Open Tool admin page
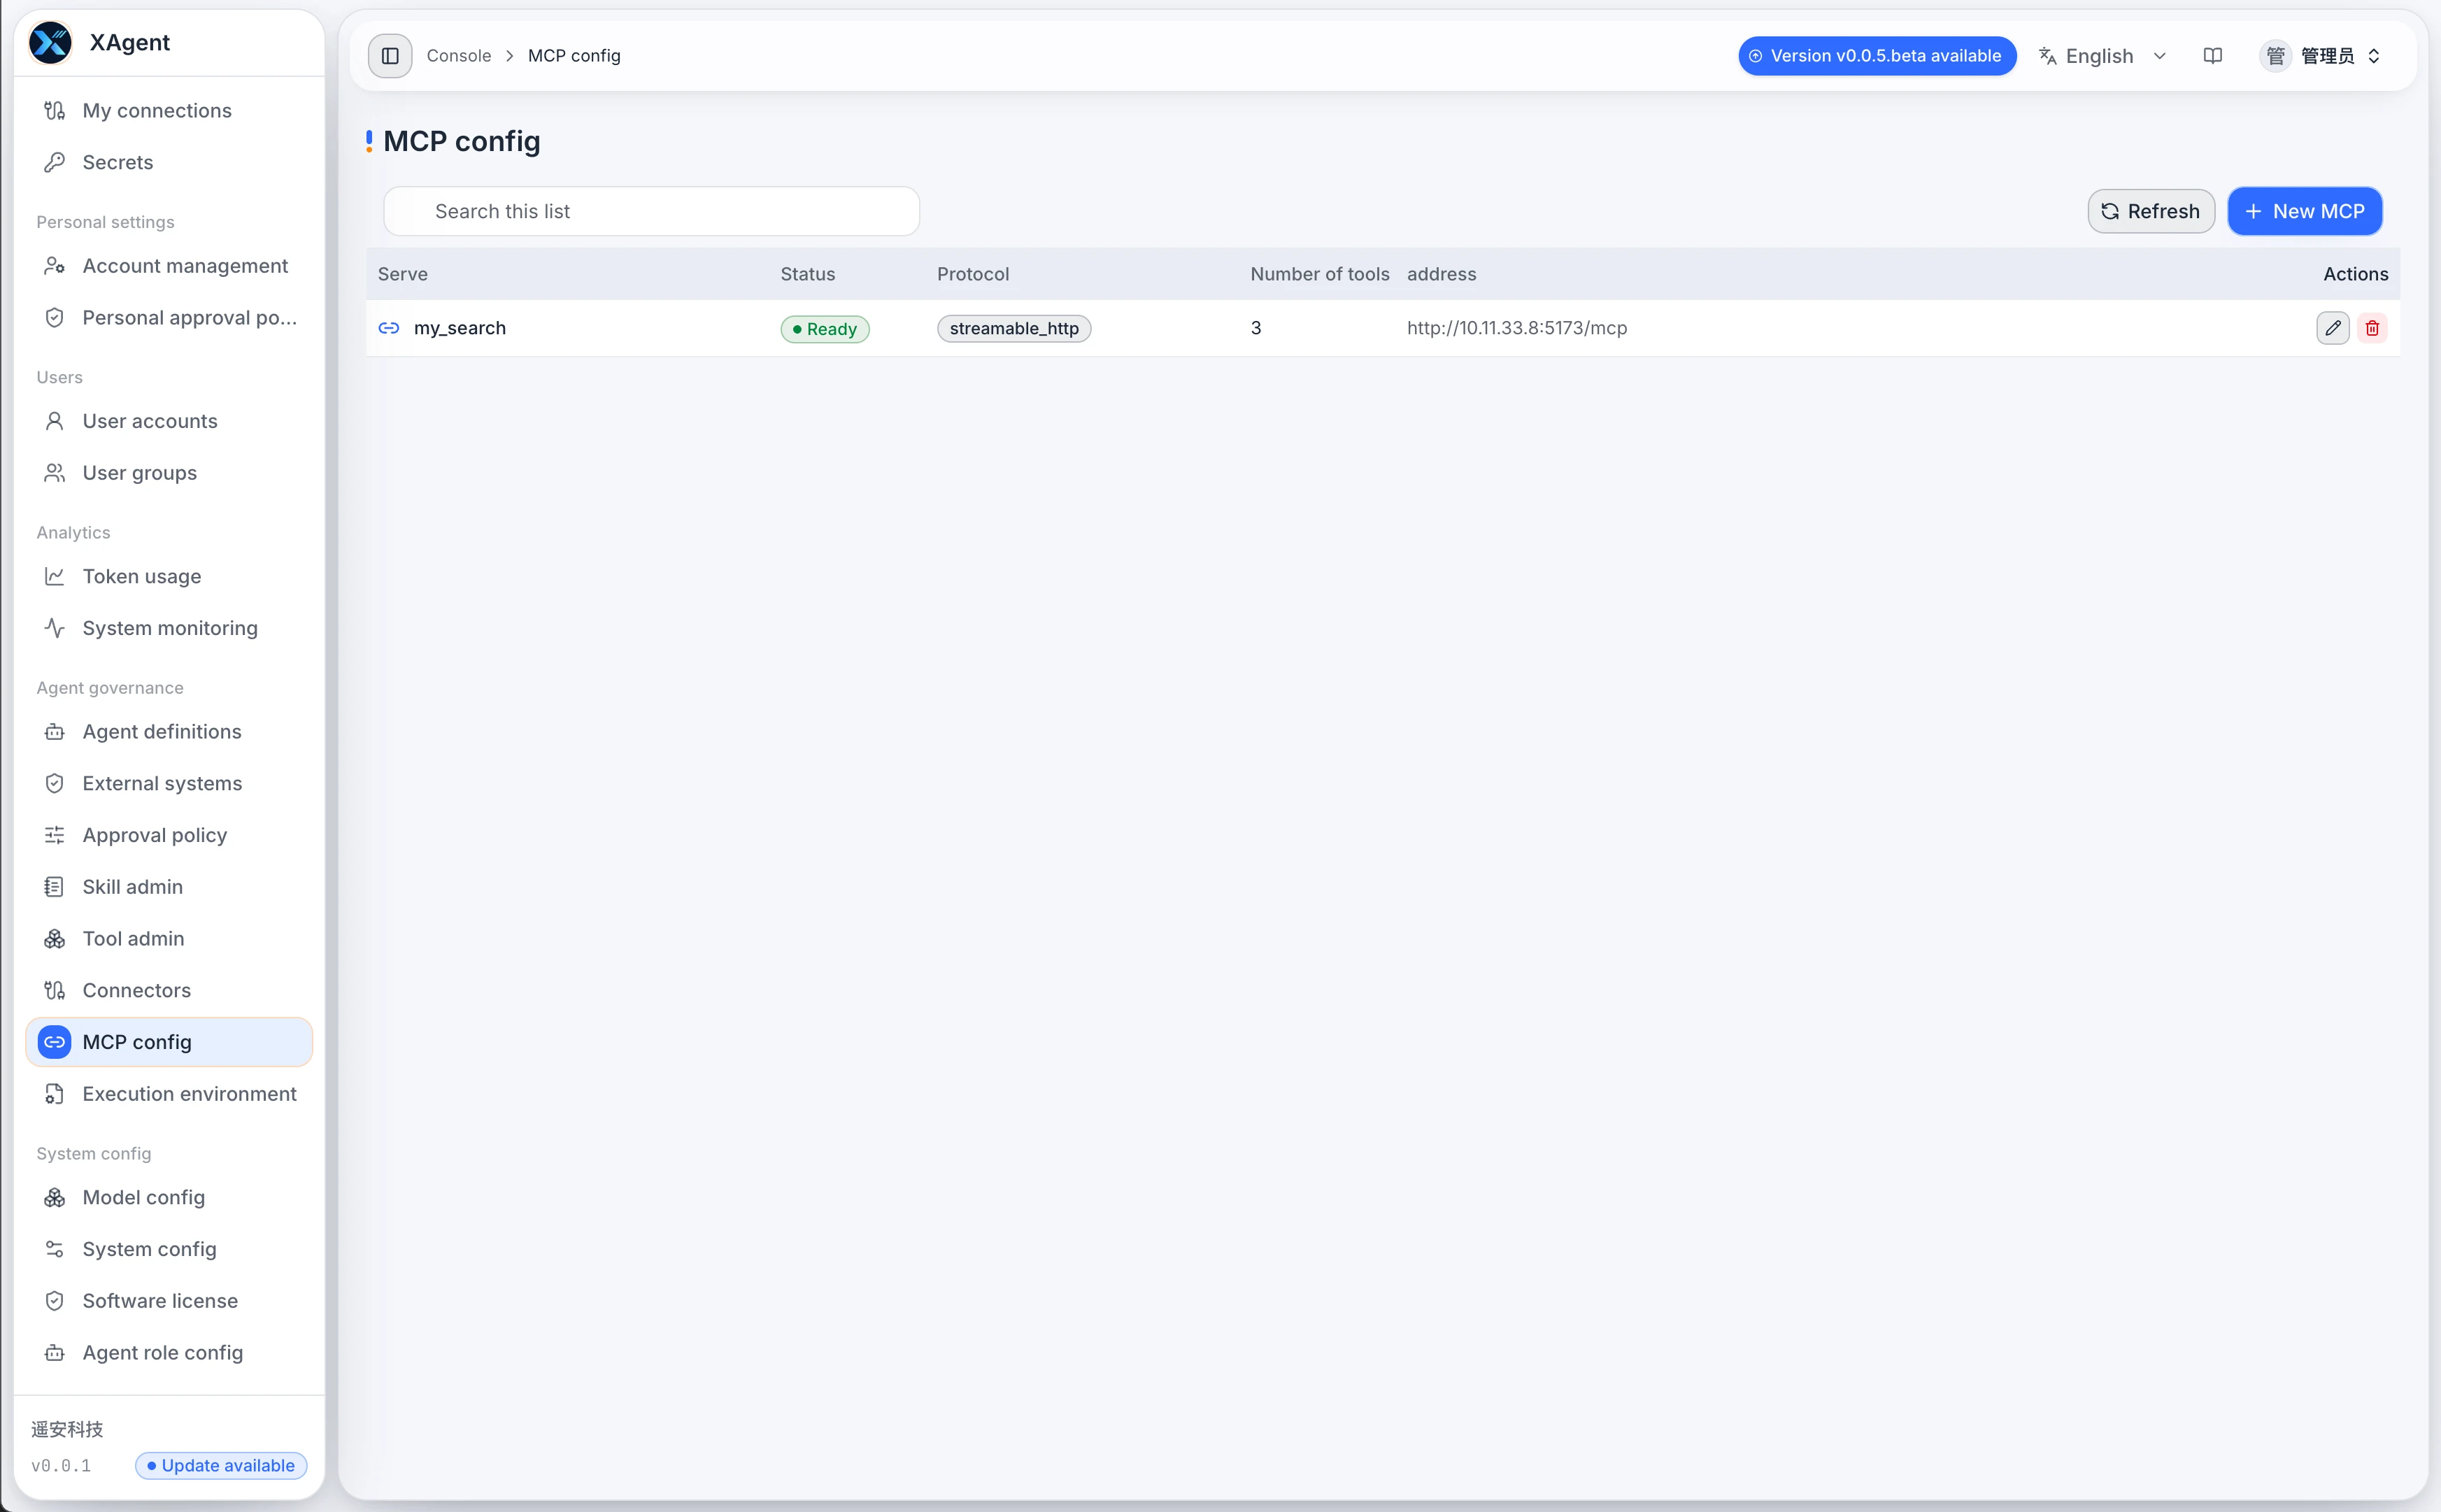Viewport: 2441px width, 1512px height. pyautogui.click(x=169, y=939)
